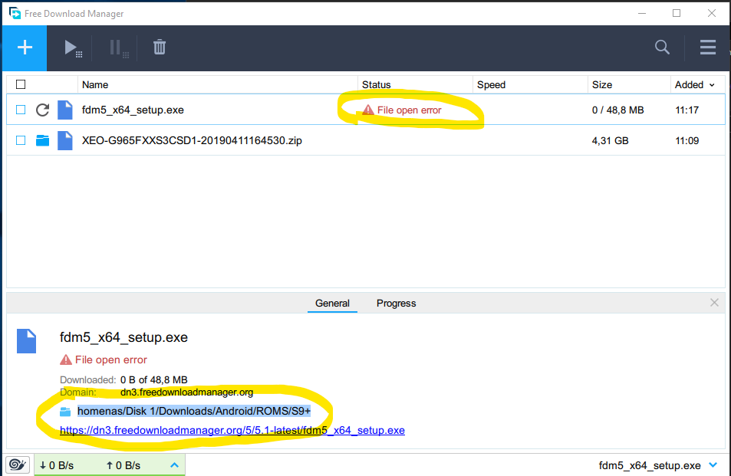Switch to the General tab
Viewport: 731px width, 476px height.
[x=332, y=304]
